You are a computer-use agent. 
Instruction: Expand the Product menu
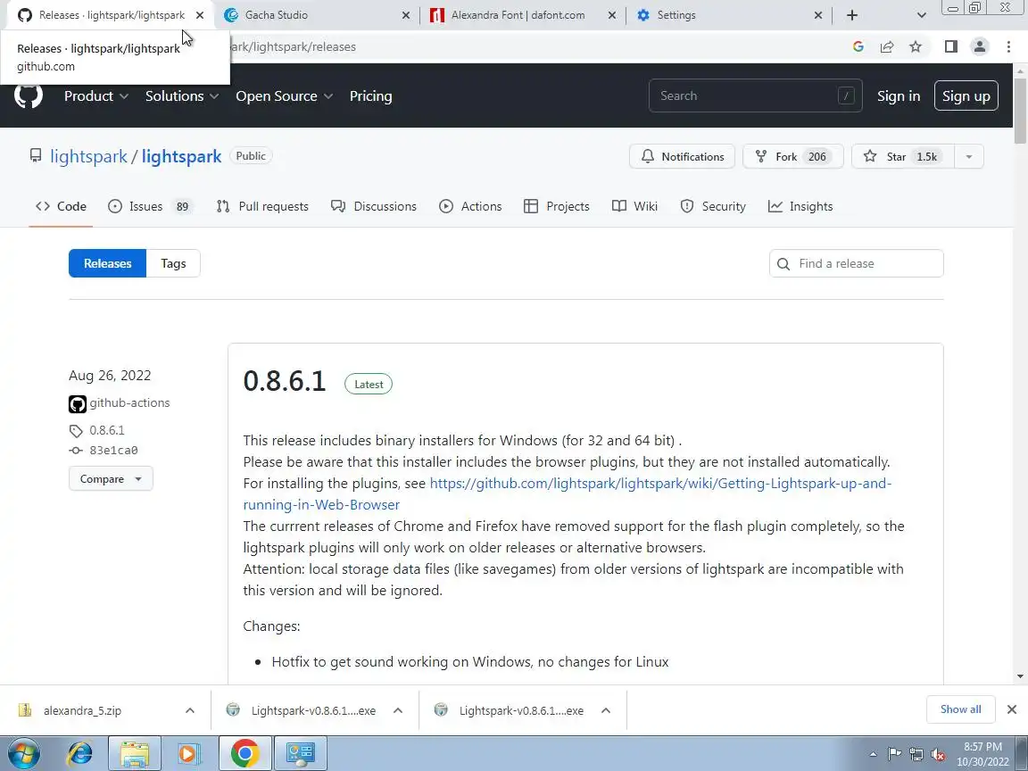click(95, 95)
